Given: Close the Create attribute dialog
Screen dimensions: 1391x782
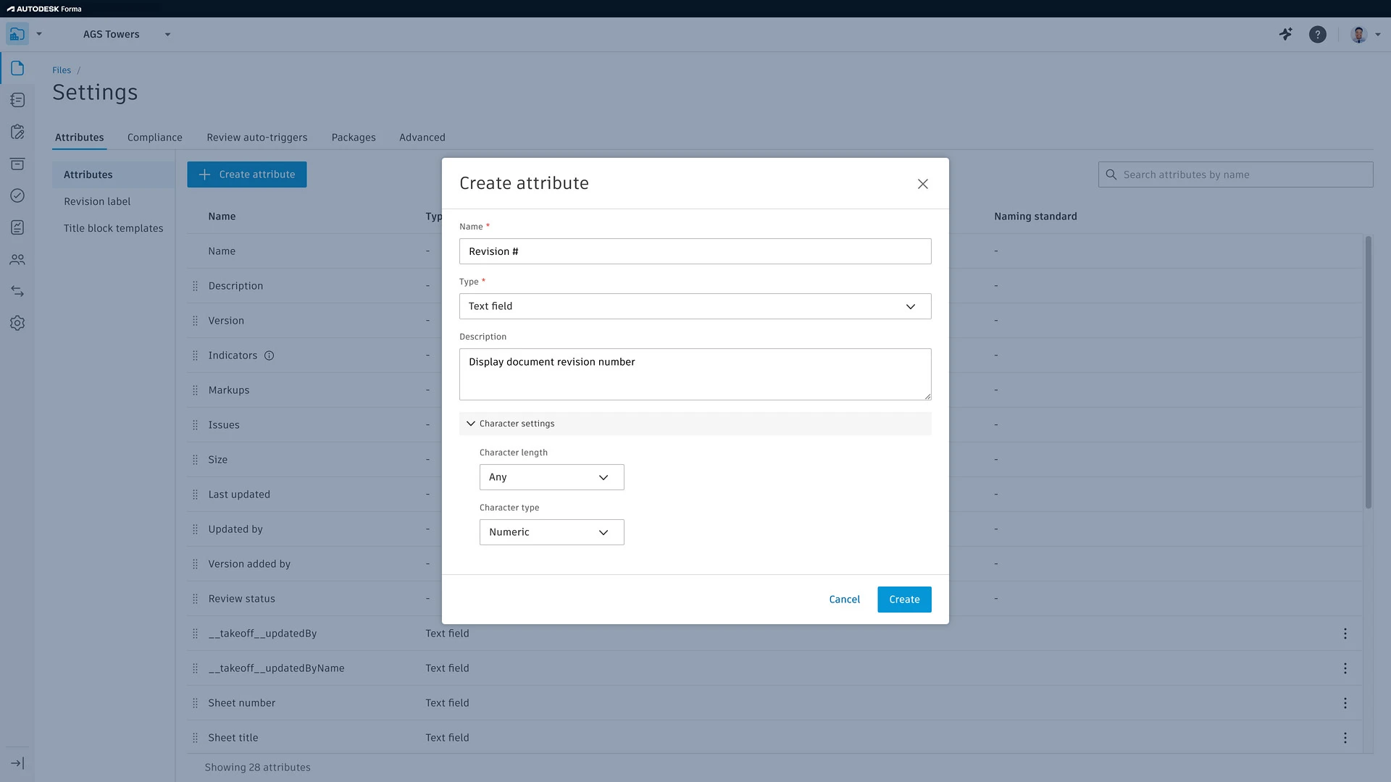Looking at the screenshot, I should pos(923,184).
